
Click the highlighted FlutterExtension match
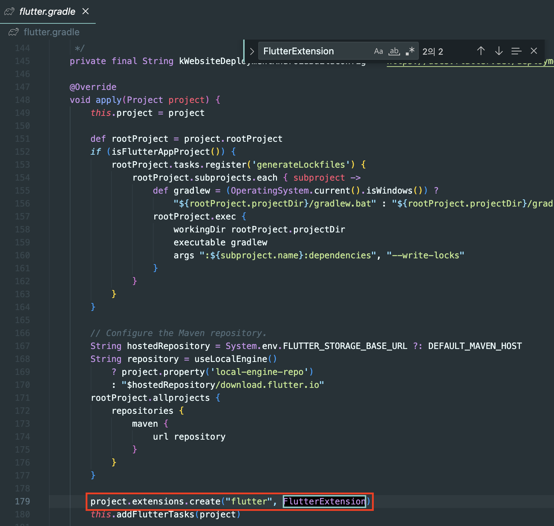point(324,501)
